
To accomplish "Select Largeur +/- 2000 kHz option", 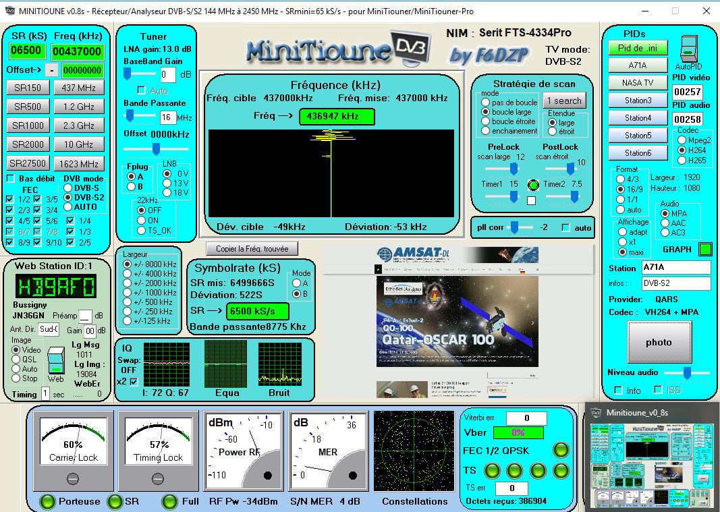I will click(127, 283).
